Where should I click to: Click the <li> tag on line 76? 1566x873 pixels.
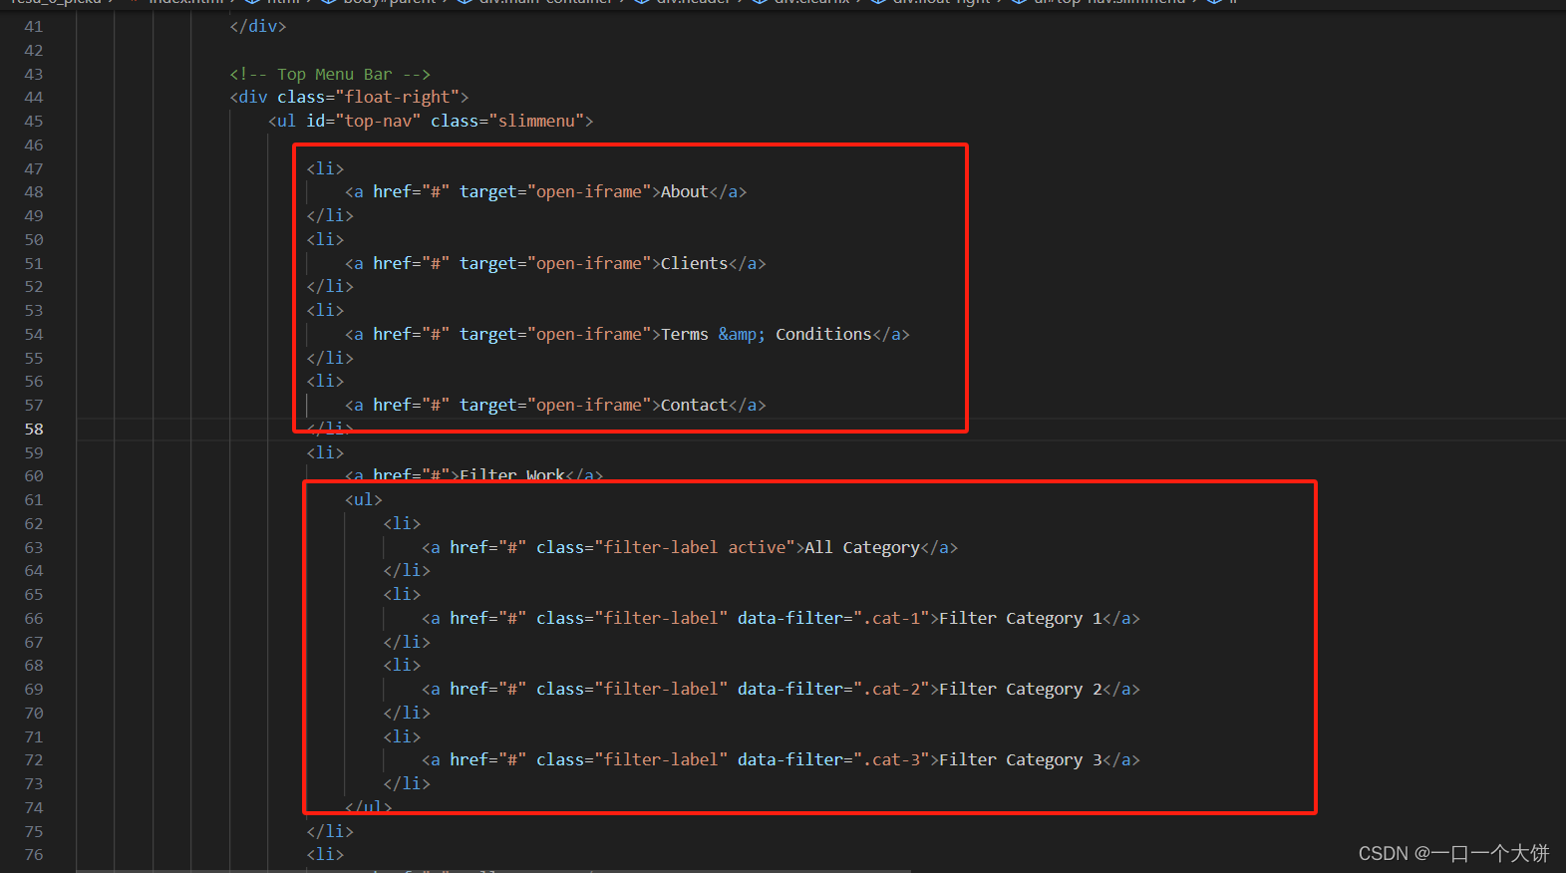(x=325, y=854)
